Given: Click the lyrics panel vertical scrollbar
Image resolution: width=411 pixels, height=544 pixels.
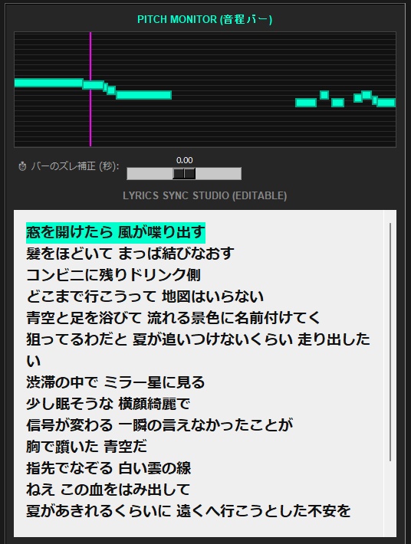Looking at the screenshot, I should [x=390, y=342].
